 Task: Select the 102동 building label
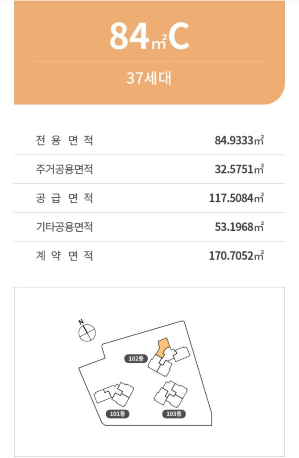pos(136,358)
